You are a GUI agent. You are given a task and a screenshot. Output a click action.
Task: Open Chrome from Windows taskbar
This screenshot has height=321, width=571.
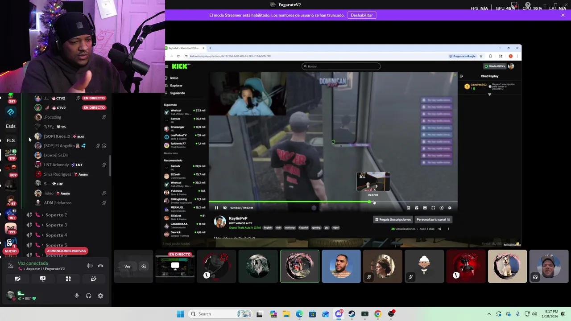pyautogui.click(x=378, y=314)
